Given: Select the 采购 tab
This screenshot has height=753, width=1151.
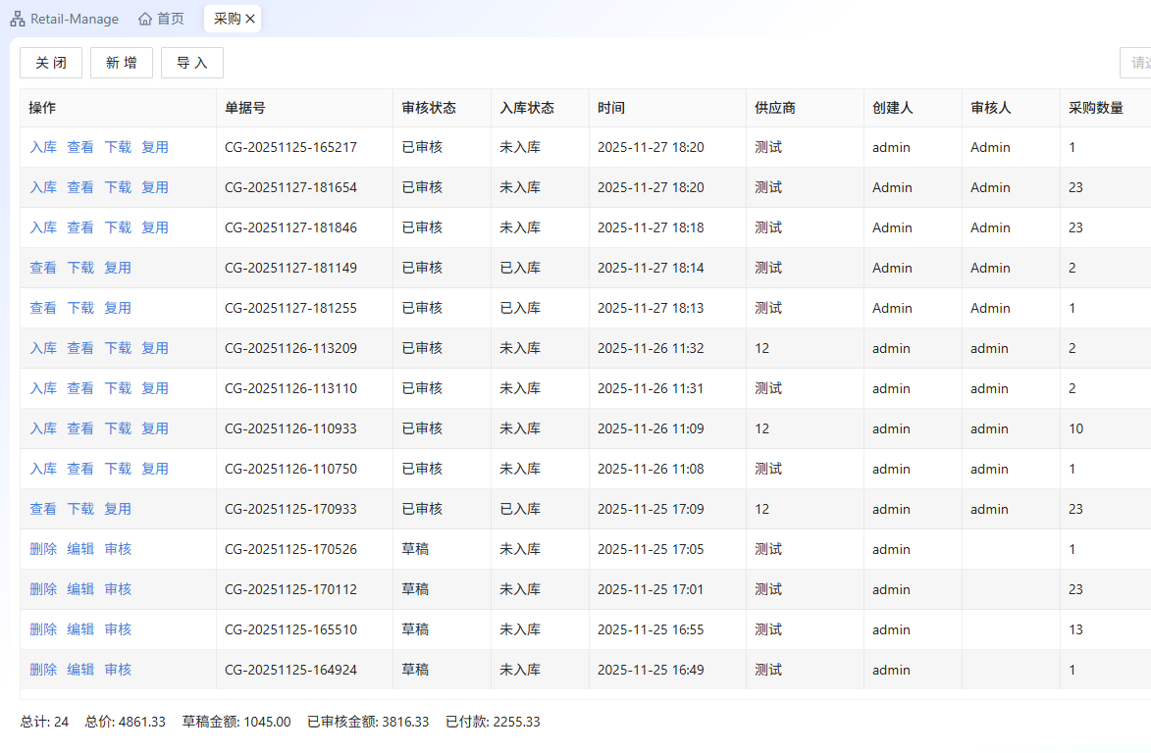Looking at the screenshot, I should (227, 19).
